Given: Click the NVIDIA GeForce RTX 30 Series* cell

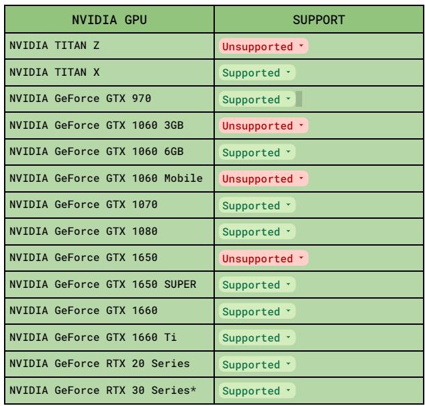Looking at the screenshot, I should pyautogui.click(x=109, y=391).
